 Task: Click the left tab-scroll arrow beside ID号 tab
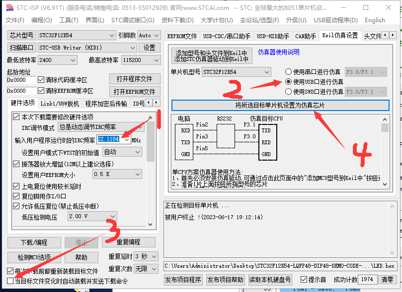point(149,103)
